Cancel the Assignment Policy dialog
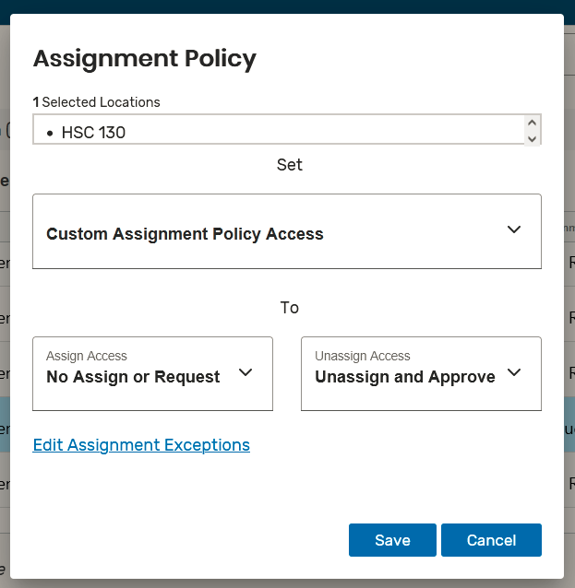The image size is (575, 588). pos(491,540)
